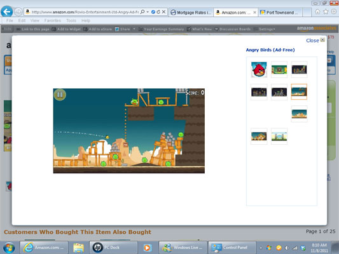
Task: Close the Amazon.com browser tab
Action: click(x=254, y=13)
